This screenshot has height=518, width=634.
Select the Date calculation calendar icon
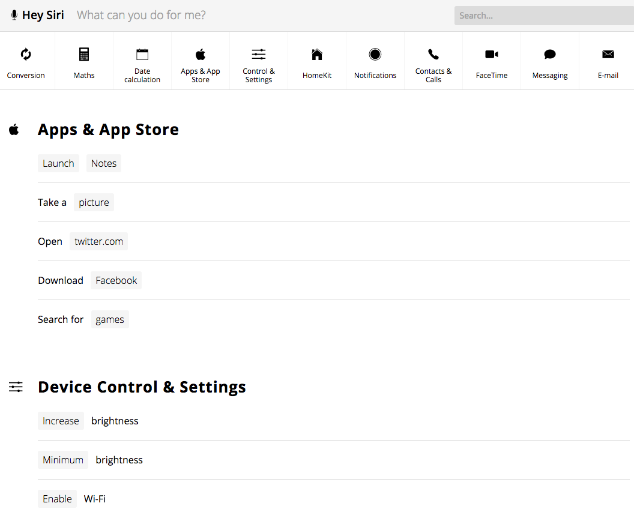point(142,54)
